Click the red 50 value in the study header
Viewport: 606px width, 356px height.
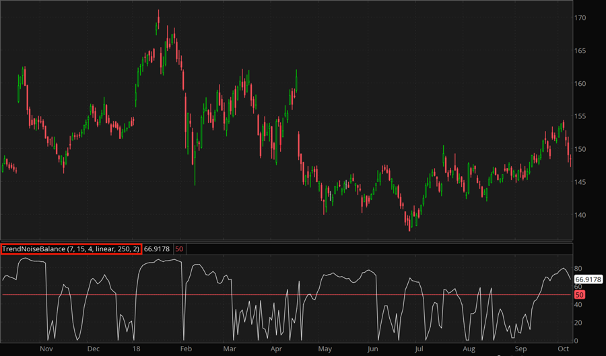179,249
